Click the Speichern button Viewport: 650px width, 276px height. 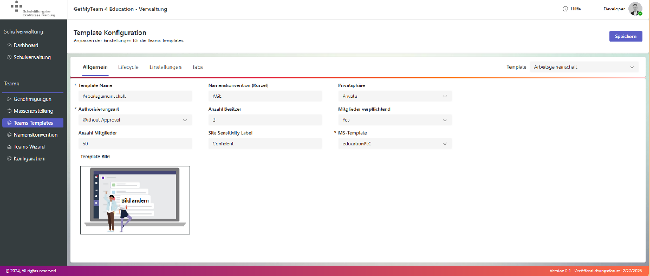tap(626, 36)
